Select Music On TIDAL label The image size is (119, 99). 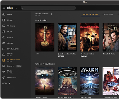(x=10, y=72)
